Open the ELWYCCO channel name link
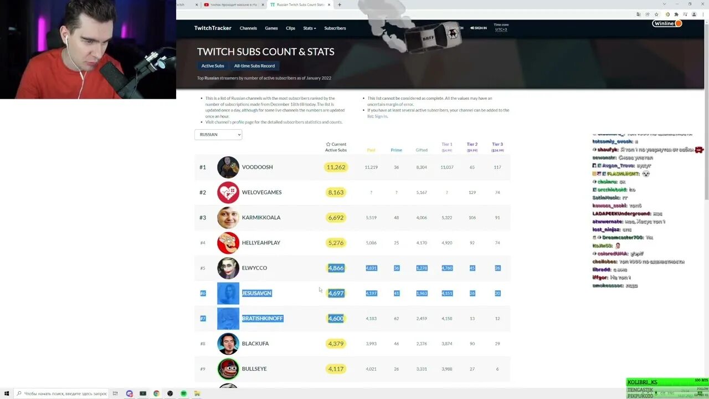This screenshot has width=709, height=399. 255,268
